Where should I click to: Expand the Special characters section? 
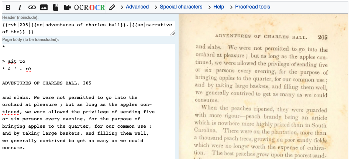(178, 7)
